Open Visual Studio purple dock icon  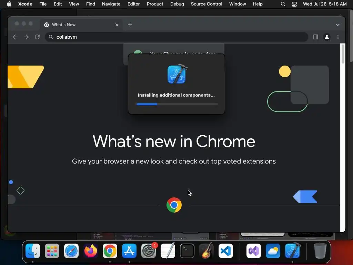pos(254,251)
